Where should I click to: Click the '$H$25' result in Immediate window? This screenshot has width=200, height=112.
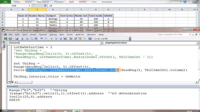pyautogui.click(x=15, y=100)
